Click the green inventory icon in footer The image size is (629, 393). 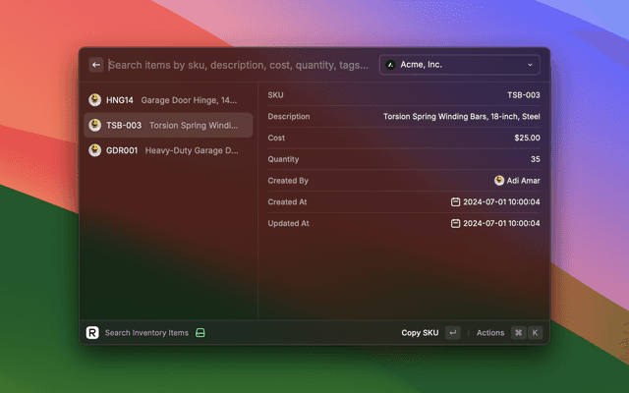pyautogui.click(x=200, y=333)
